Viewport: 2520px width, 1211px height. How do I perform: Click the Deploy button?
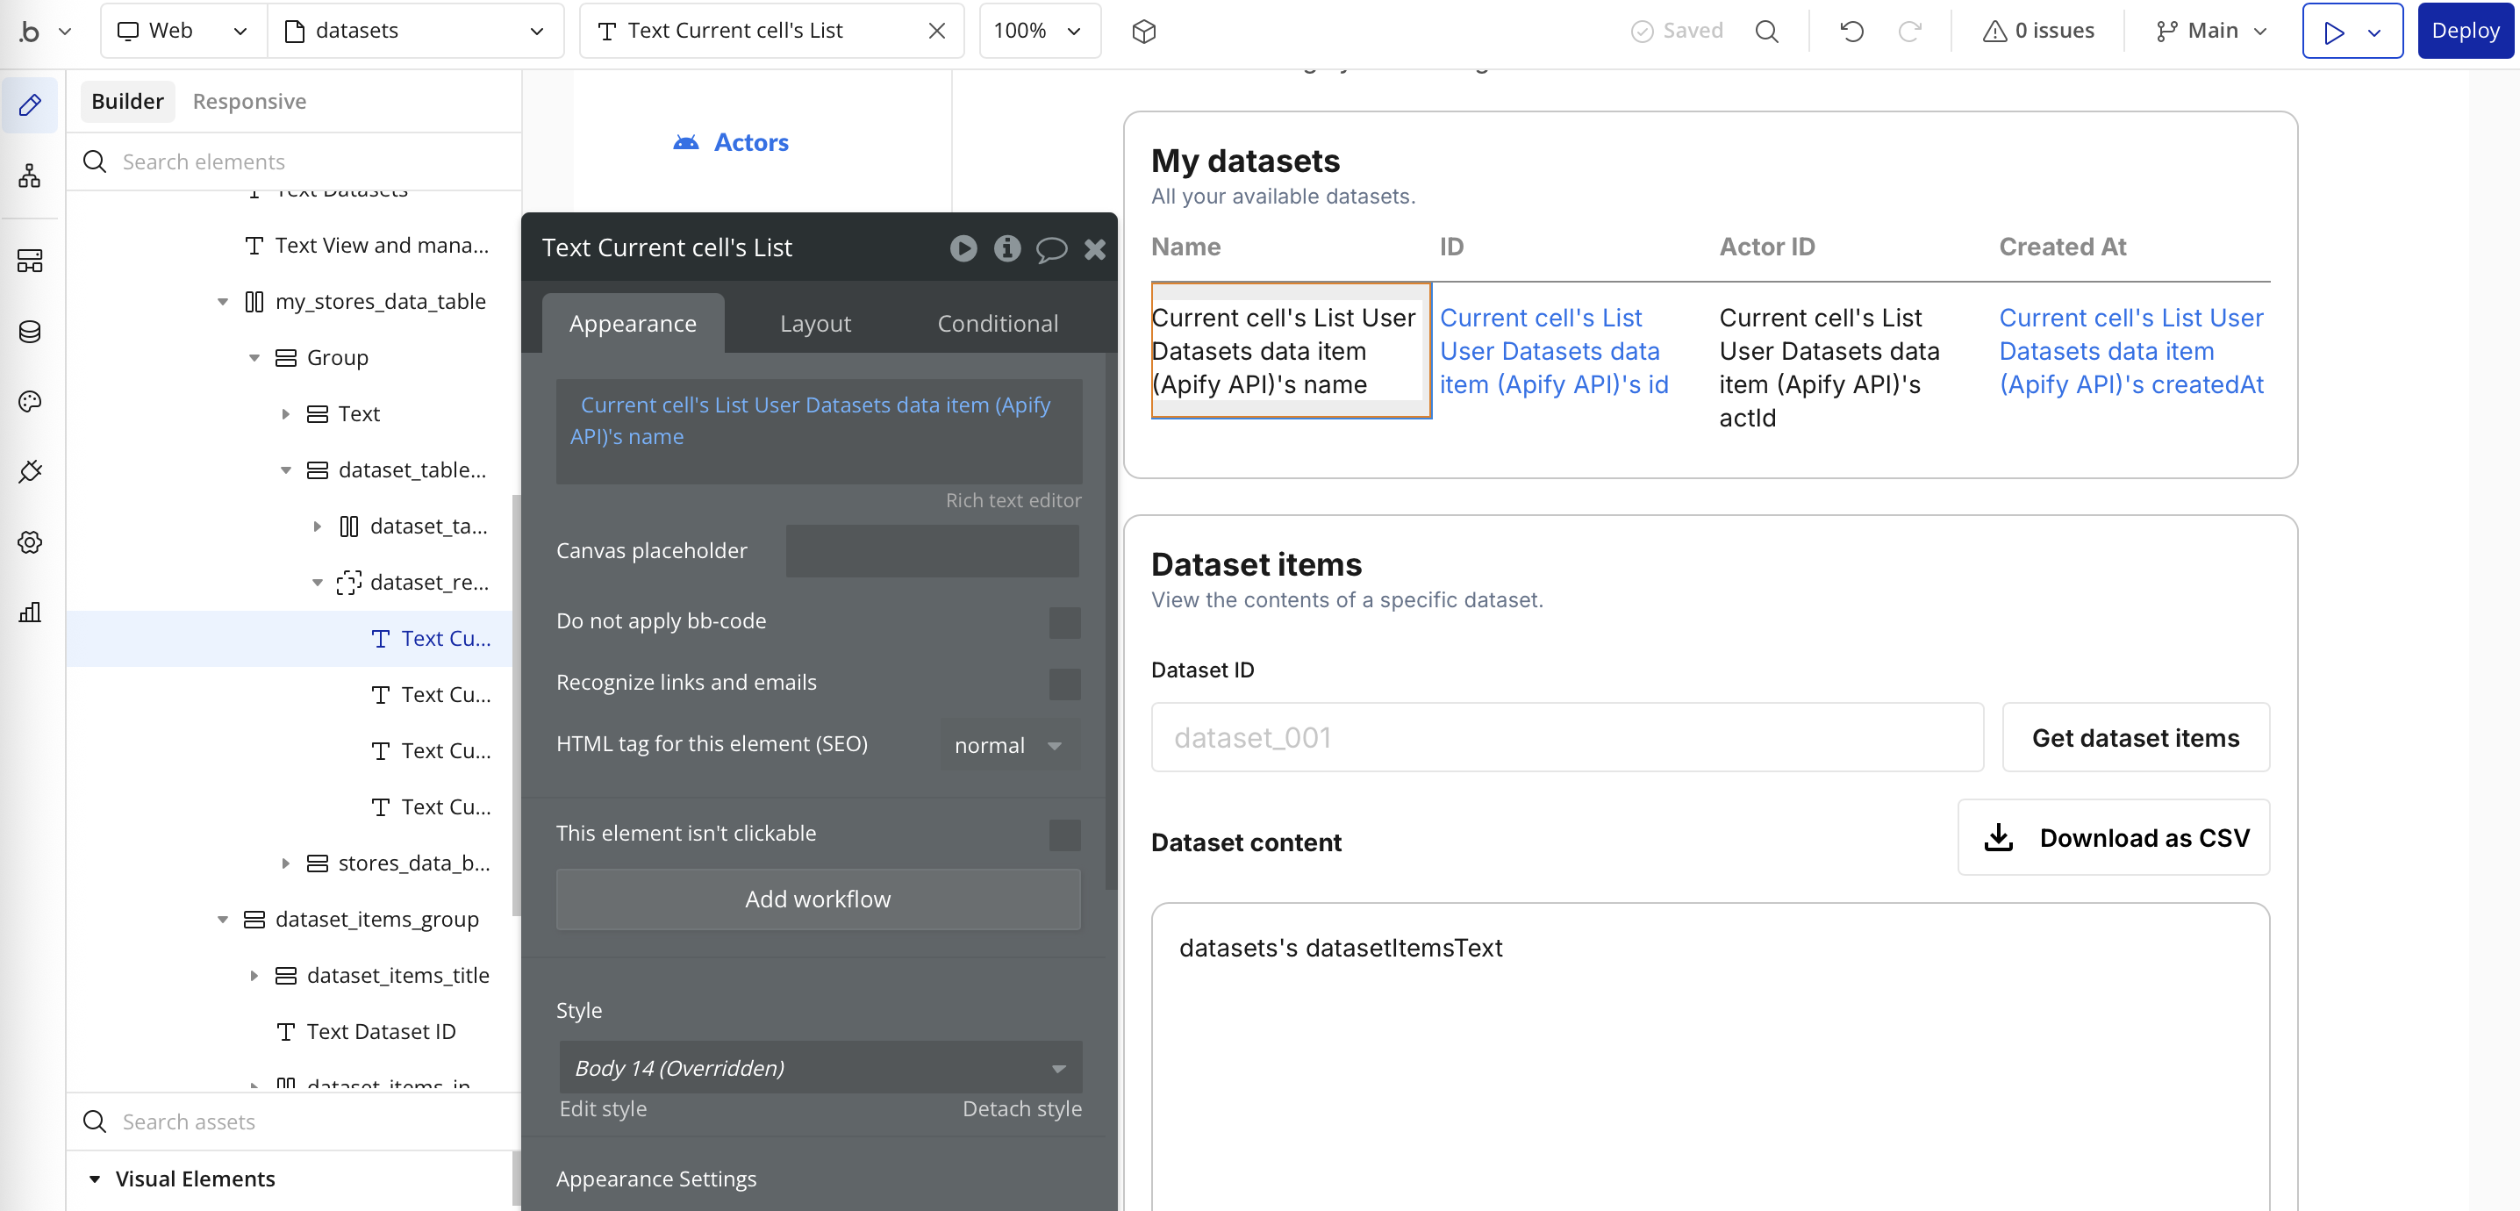[x=2464, y=31]
